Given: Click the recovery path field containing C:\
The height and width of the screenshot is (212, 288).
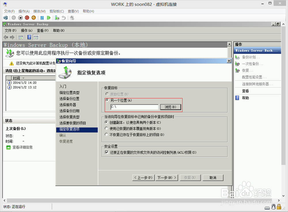Looking at the screenshot, I should (134, 107).
